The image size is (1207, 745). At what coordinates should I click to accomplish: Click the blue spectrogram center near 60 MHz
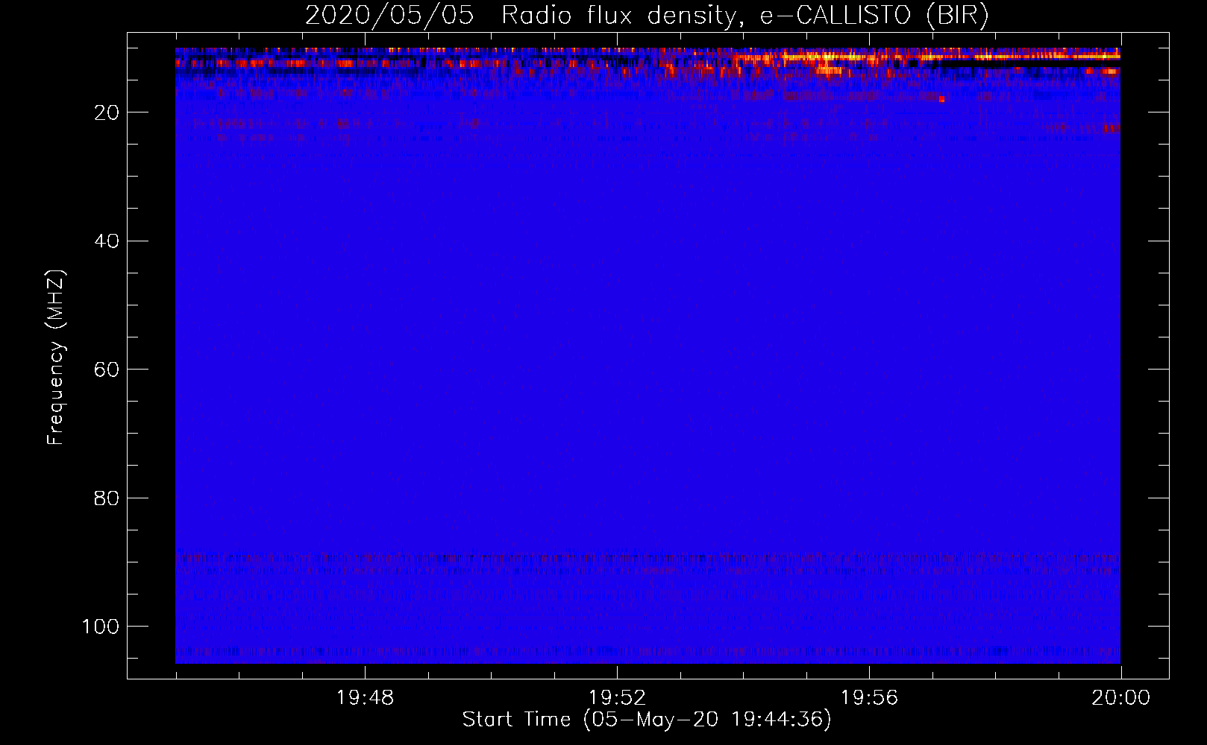point(648,370)
